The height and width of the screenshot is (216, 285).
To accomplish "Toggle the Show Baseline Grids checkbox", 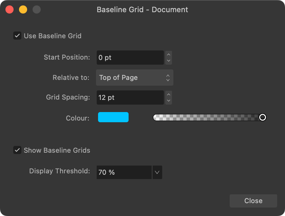I will coord(17,150).
